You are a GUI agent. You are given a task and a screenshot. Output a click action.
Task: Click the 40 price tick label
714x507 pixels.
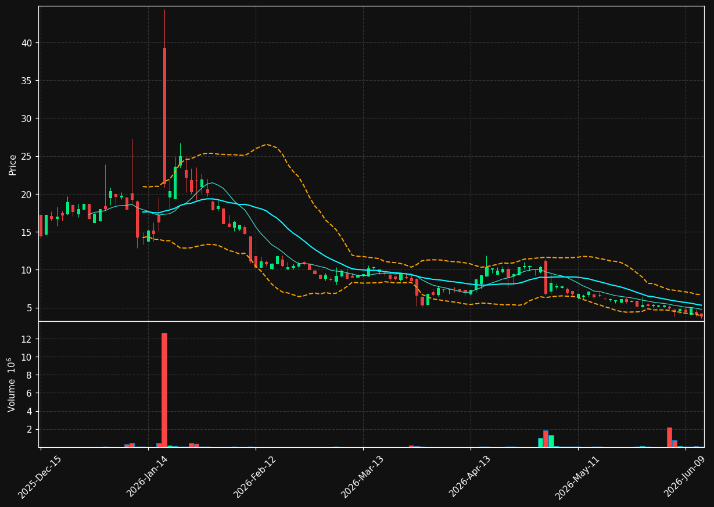(28, 43)
